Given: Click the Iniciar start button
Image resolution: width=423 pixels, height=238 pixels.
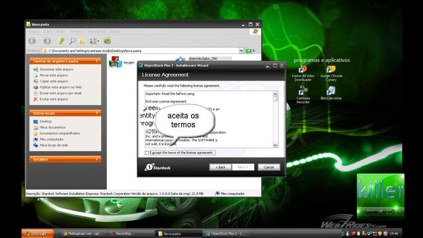Looking at the screenshot, I should pyautogui.click(x=38, y=233).
